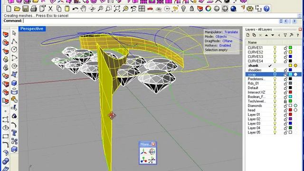Open the Perspective viewport title menu

(x=32, y=28)
